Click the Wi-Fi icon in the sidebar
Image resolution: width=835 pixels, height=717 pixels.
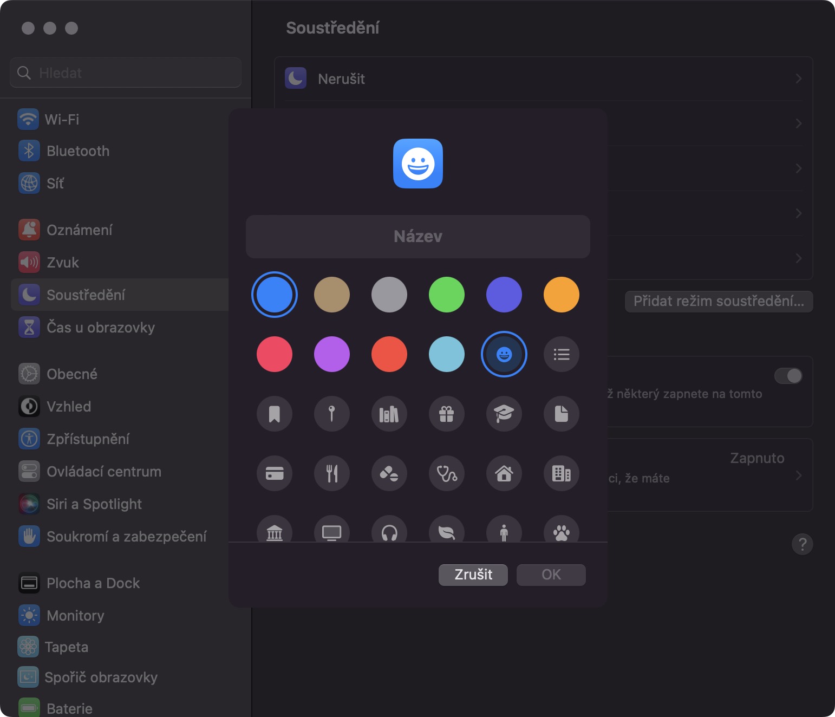point(28,119)
